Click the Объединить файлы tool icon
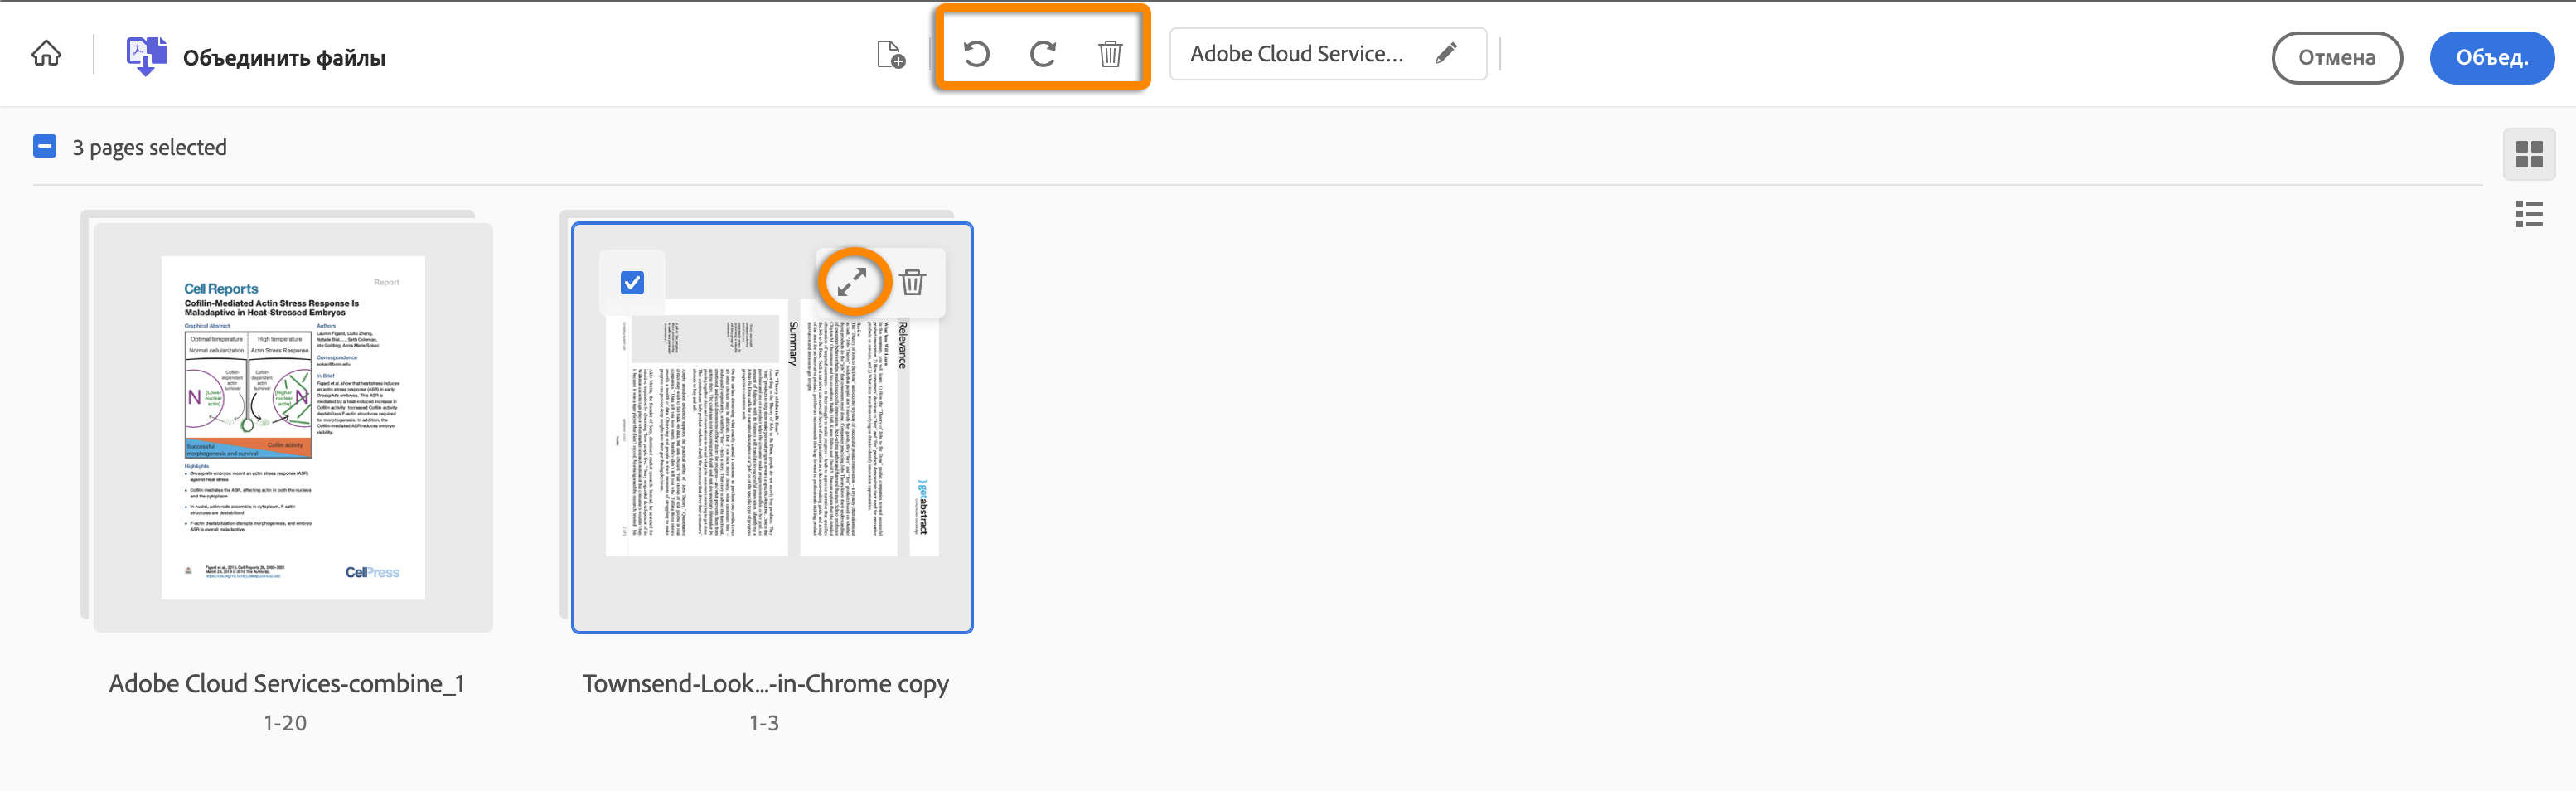This screenshot has height=791, width=2576. [146, 56]
